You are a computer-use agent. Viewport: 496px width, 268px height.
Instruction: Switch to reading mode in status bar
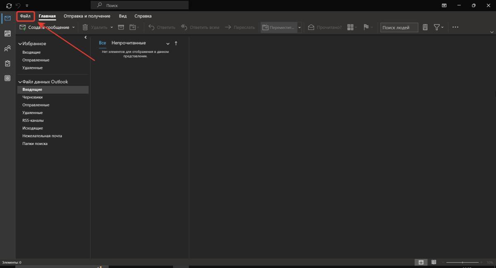pyautogui.click(x=434, y=262)
